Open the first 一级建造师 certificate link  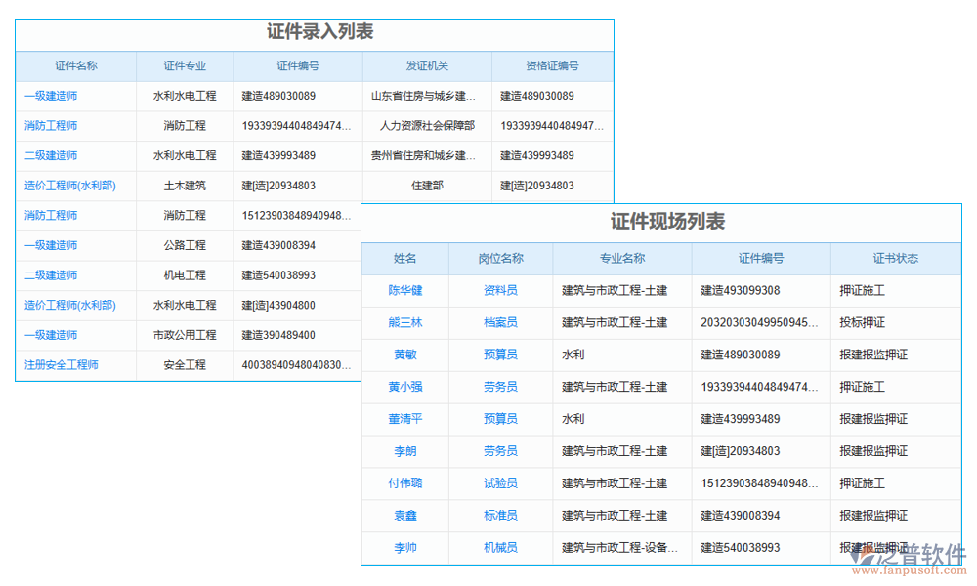(51, 95)
